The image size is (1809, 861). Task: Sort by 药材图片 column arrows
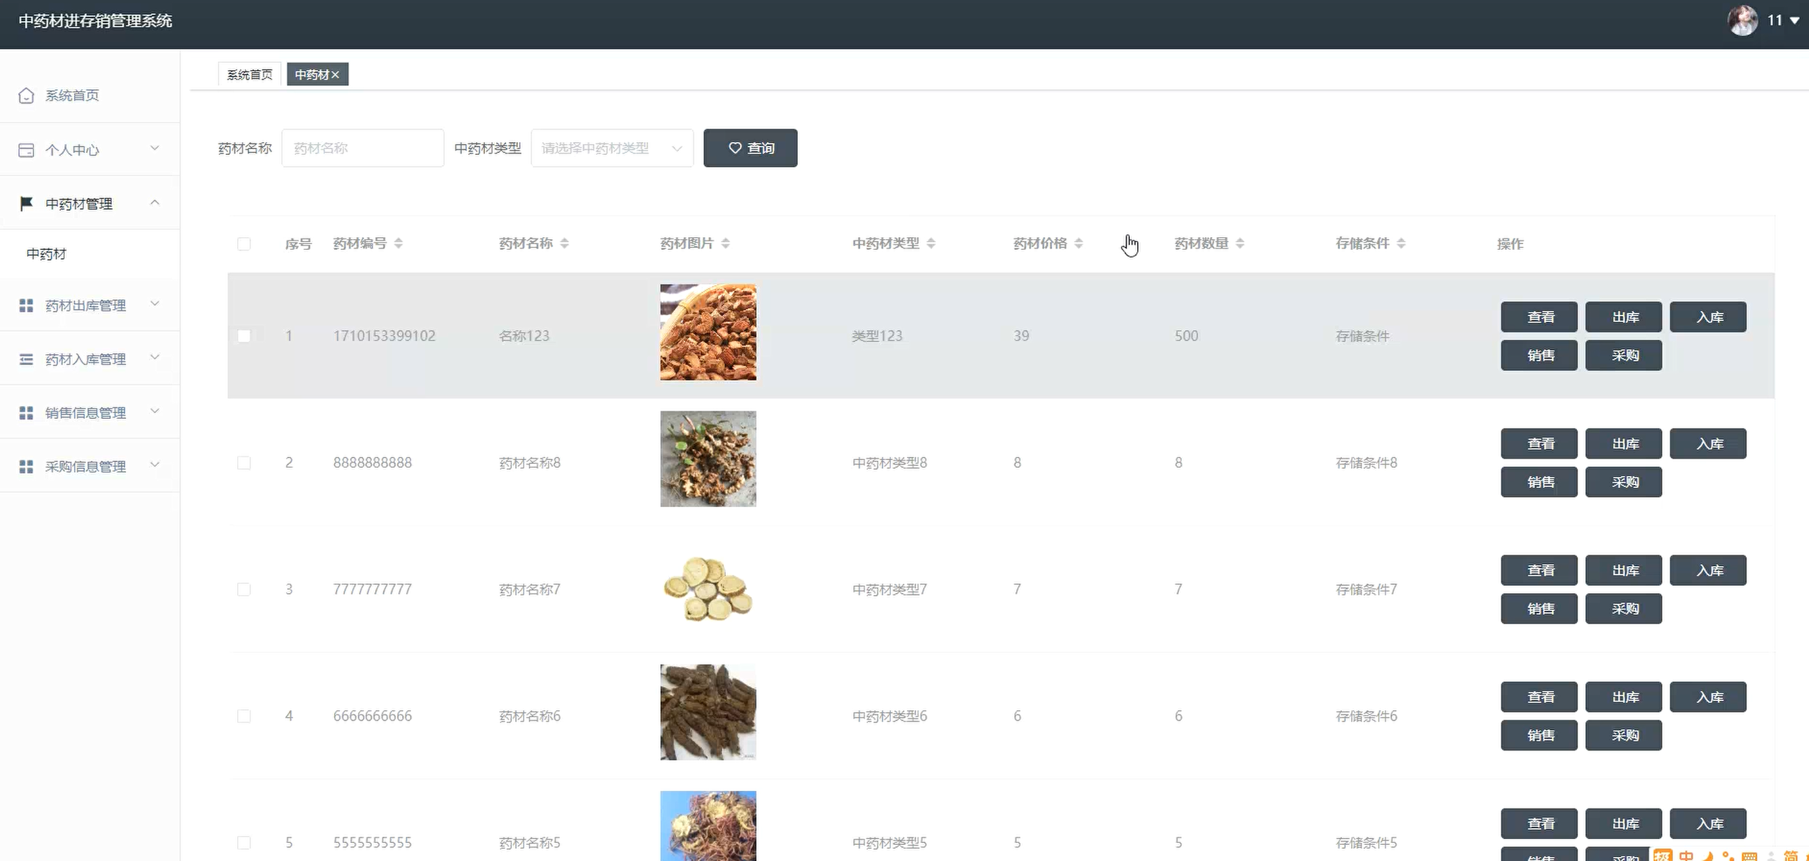[x=725, y=244]
